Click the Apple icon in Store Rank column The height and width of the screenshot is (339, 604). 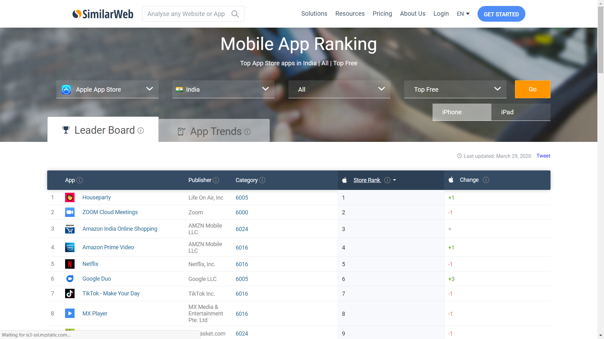coord(344,180)
